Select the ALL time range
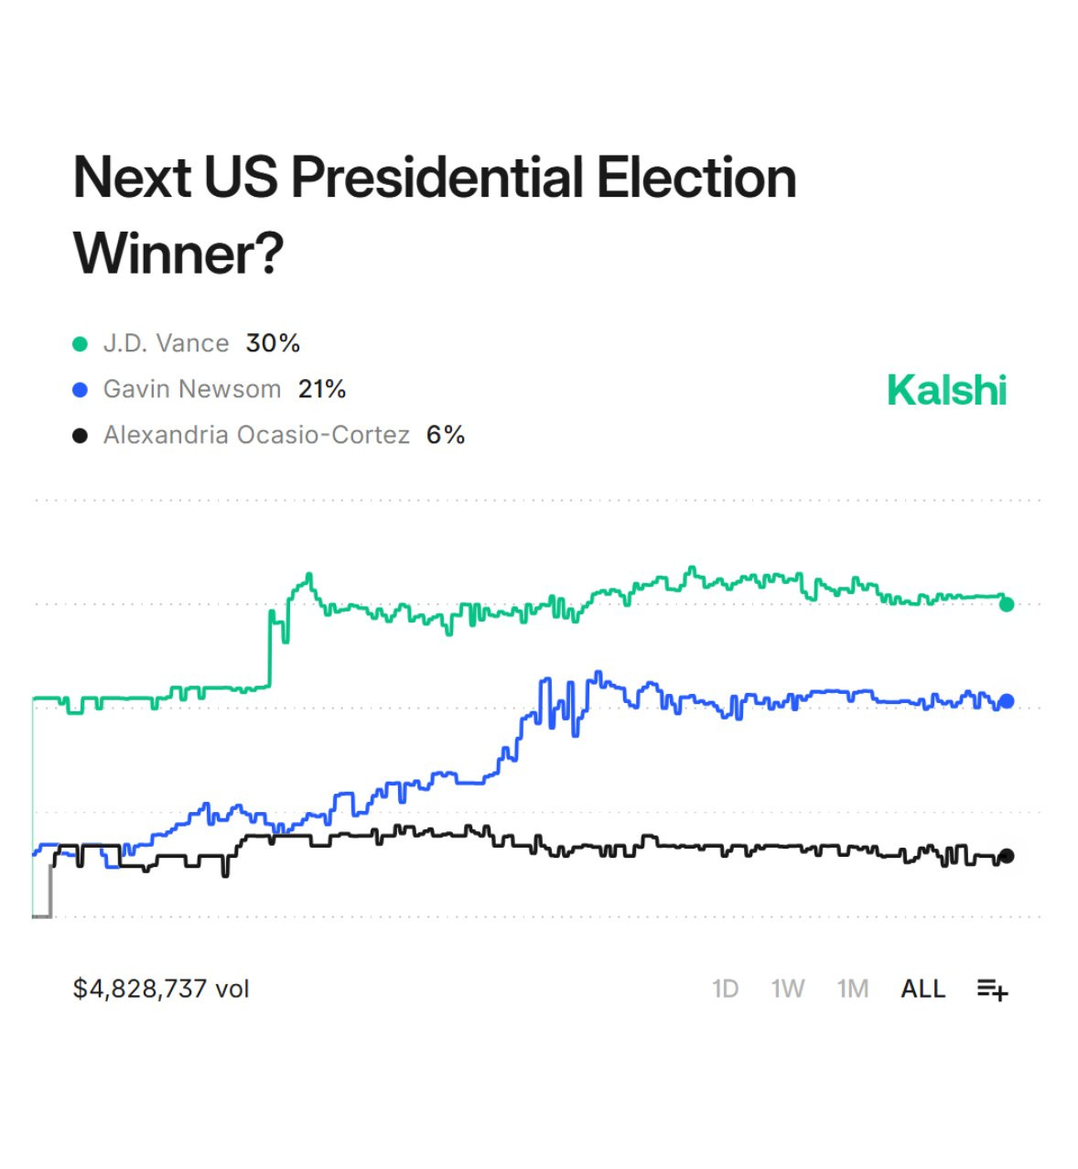 point(922,989)
